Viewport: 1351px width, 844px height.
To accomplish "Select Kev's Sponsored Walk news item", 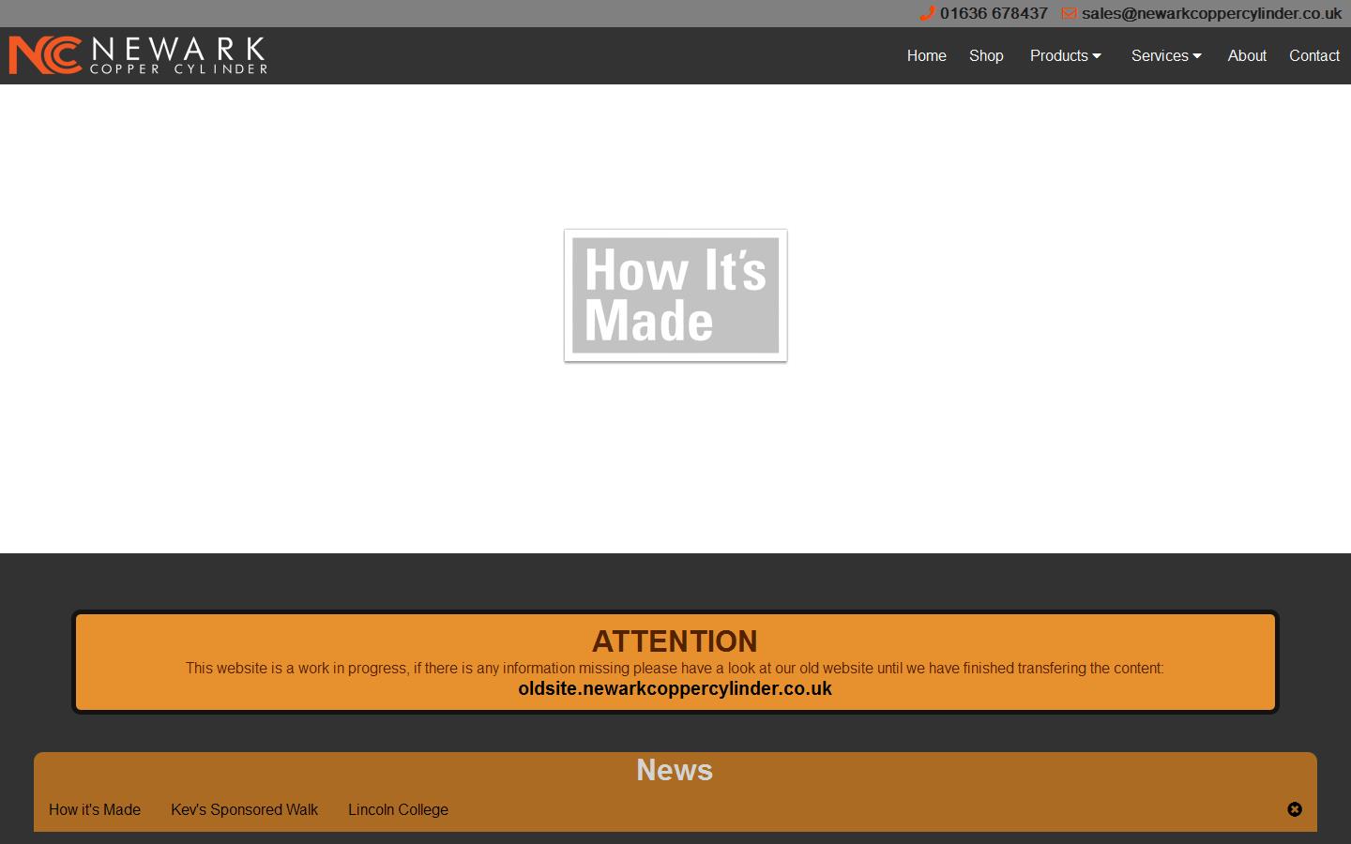I will coord(244,809).
